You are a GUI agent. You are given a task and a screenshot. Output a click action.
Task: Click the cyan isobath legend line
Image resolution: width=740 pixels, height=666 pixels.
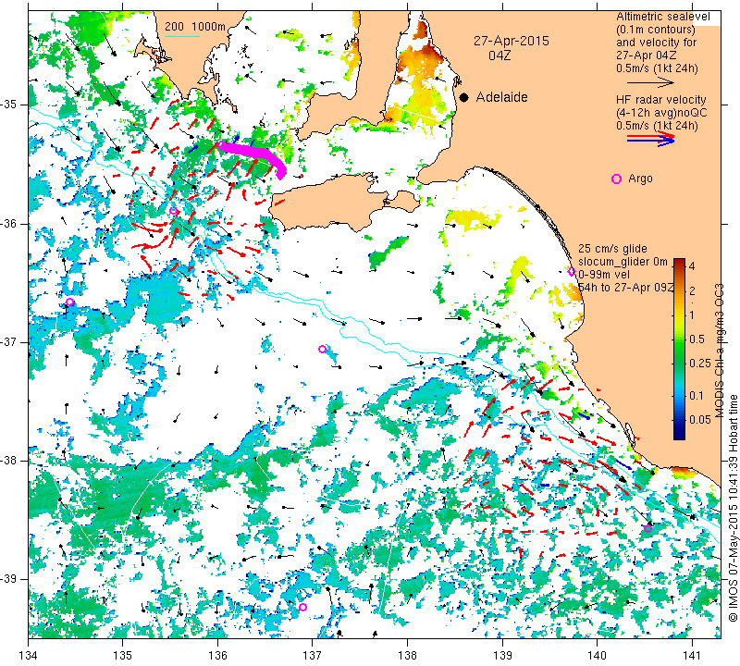pos(182,36)
